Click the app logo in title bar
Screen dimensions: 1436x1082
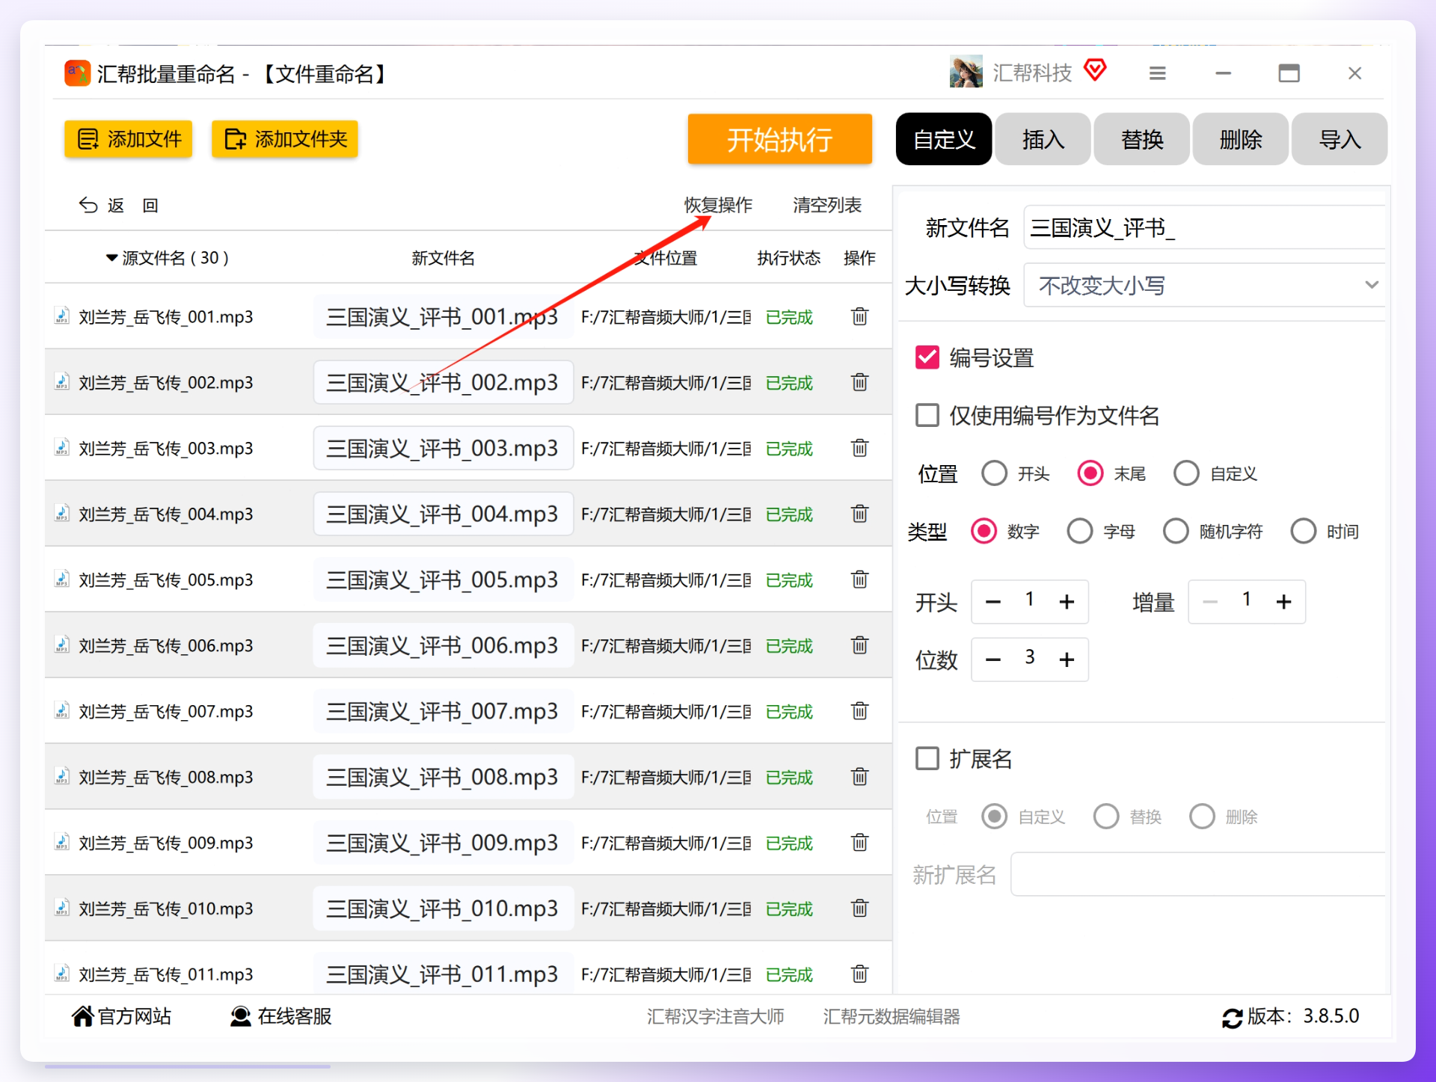pos(77,73)
